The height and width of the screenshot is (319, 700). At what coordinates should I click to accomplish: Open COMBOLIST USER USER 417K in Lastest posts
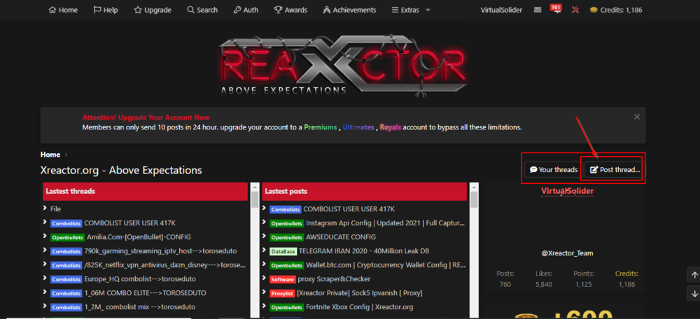(349, 208)
